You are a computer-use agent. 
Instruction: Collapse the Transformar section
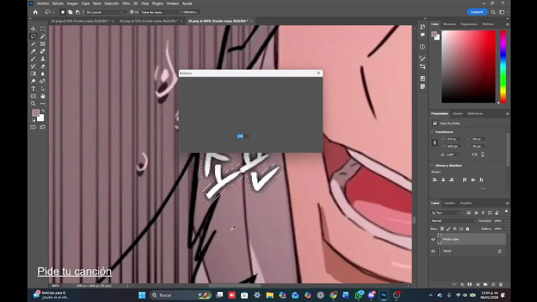click(432, 132)
